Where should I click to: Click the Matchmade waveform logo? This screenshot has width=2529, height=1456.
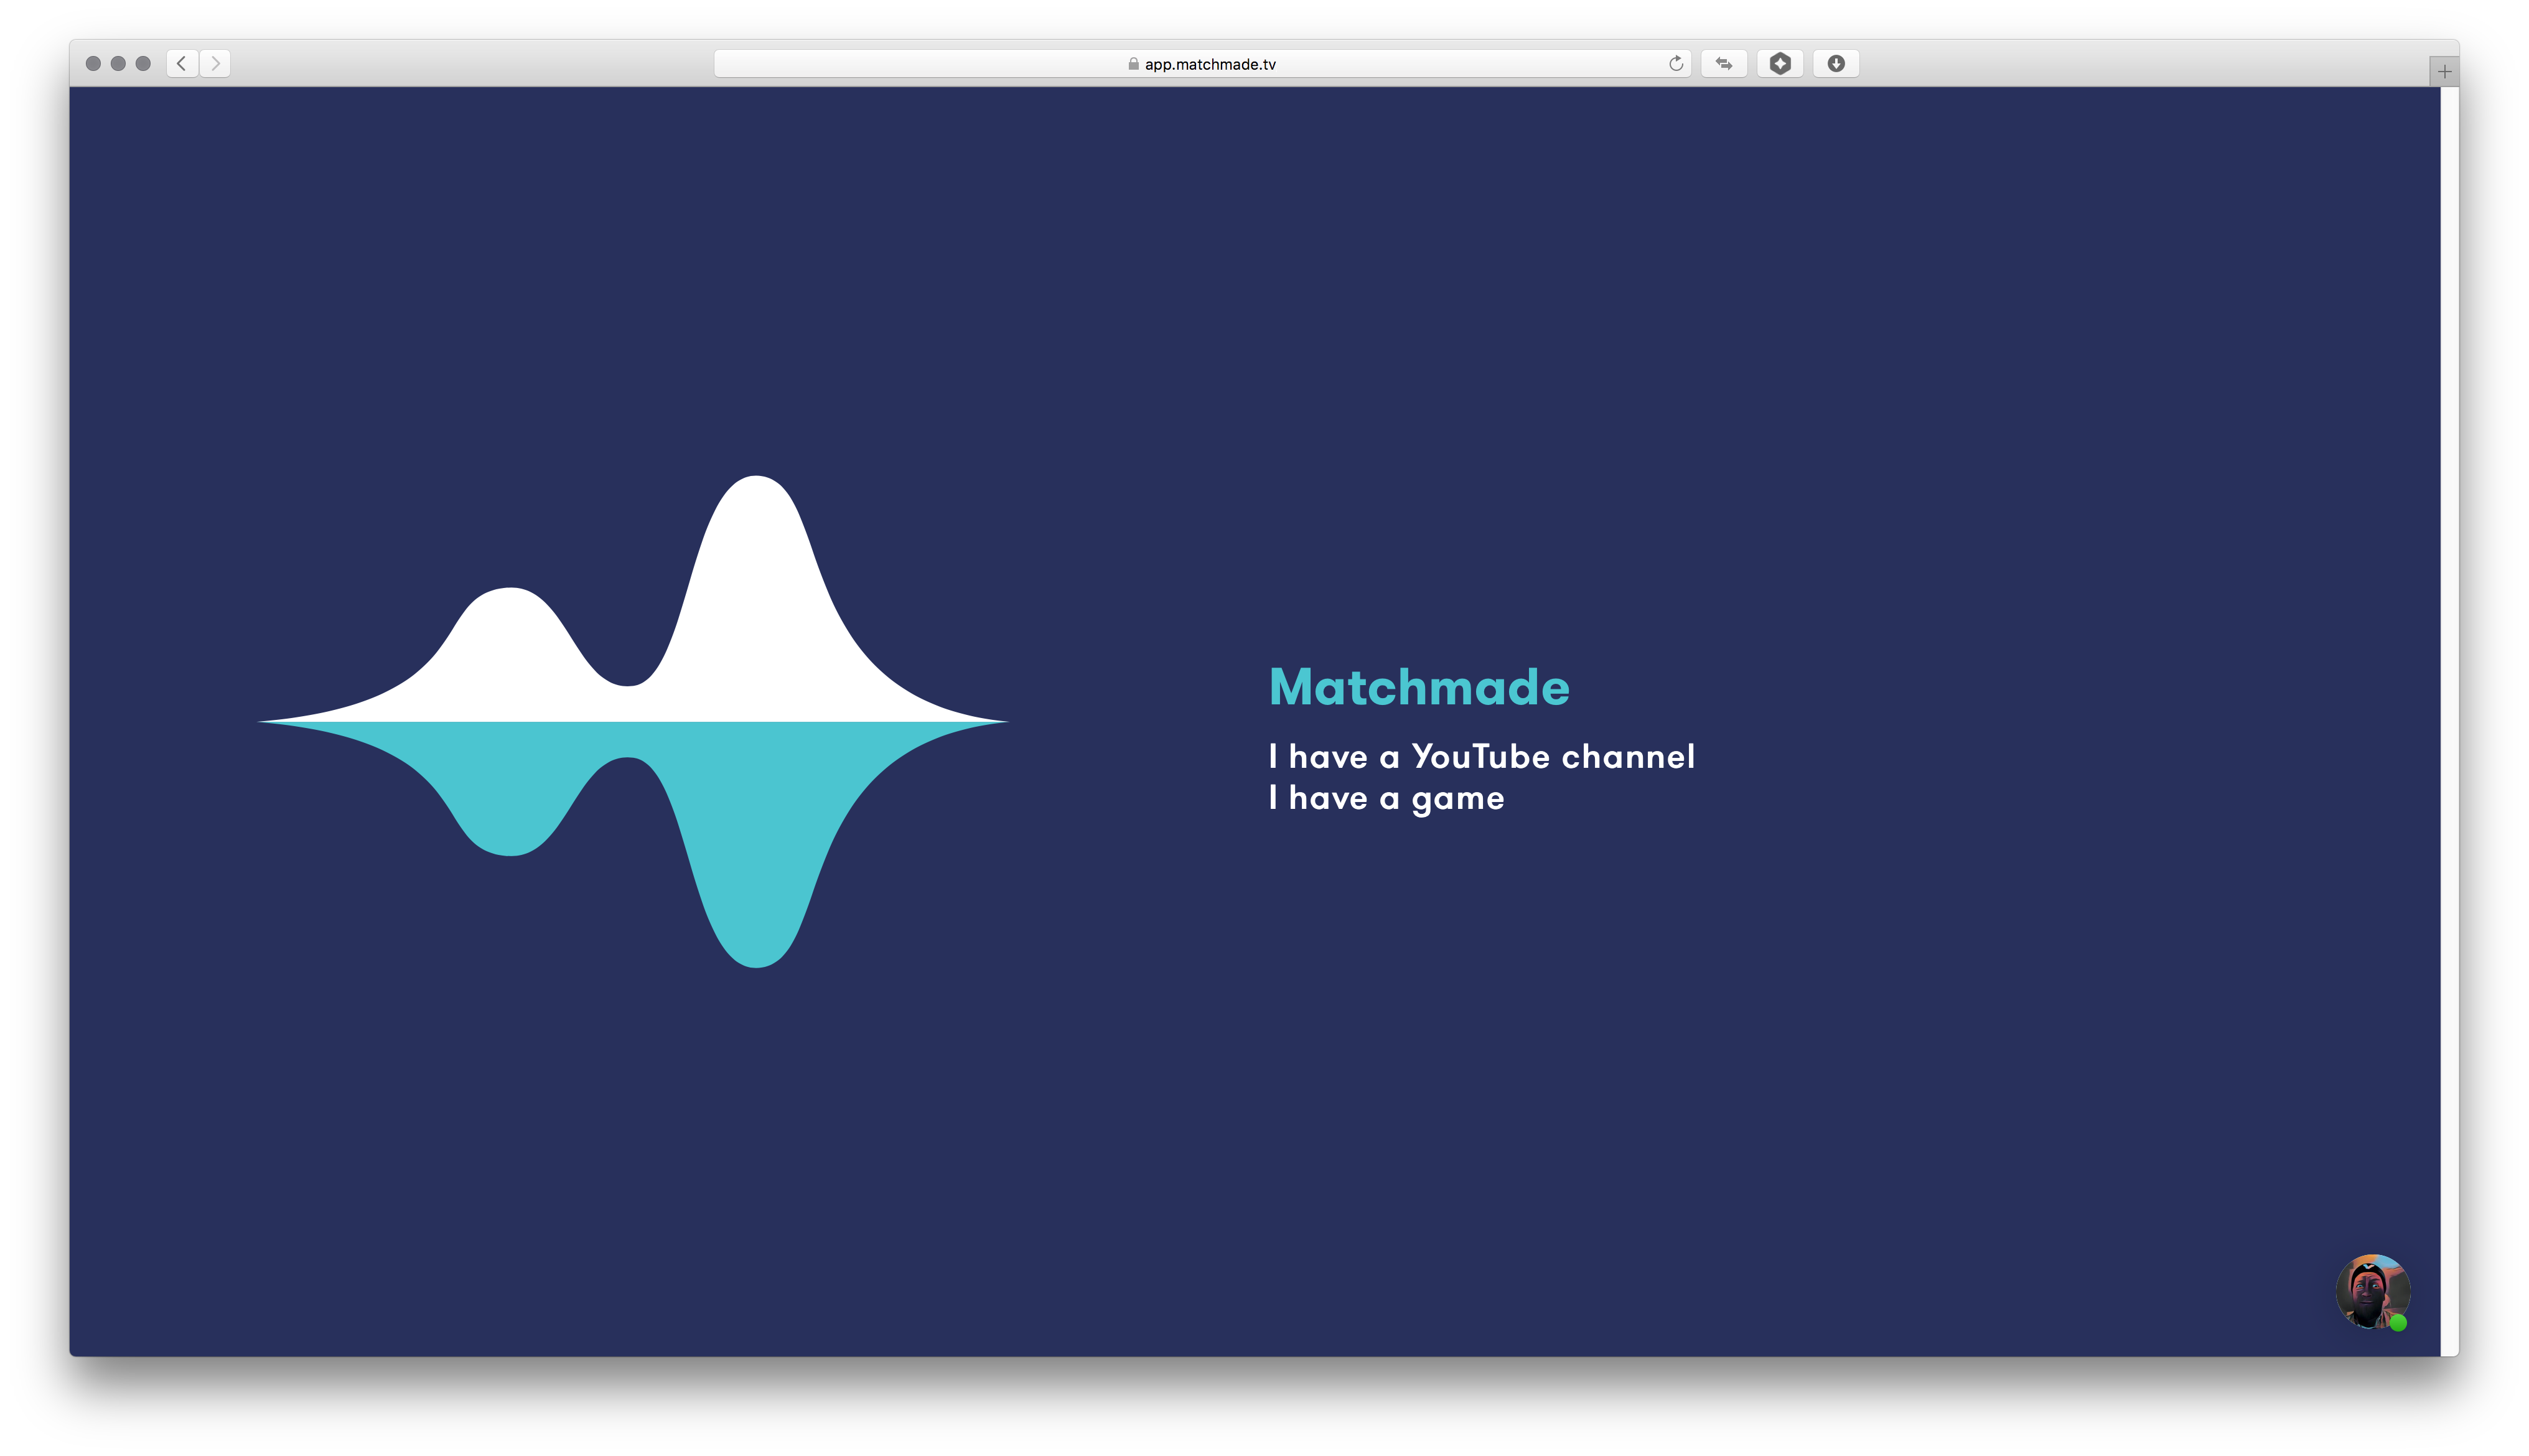633,721
